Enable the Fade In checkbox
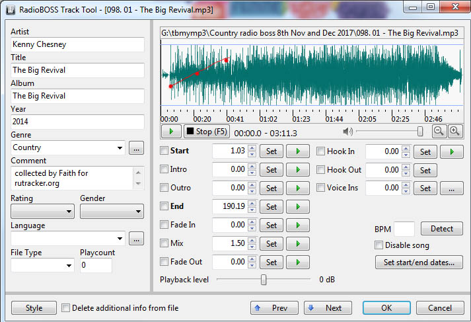 (x=164, y=225)
